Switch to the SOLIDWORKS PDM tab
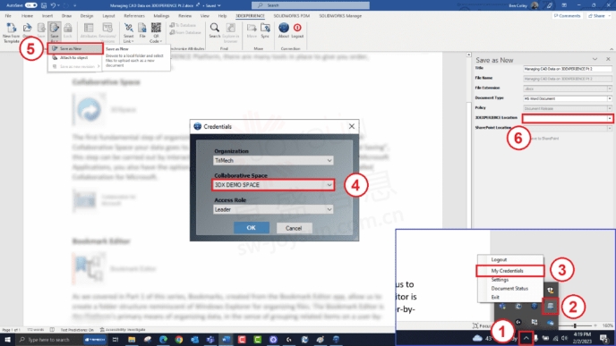Image resolution: width=616 pixels, height=346 pixels. (292, 16)
